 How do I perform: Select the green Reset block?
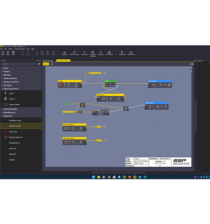pos(111,84)
